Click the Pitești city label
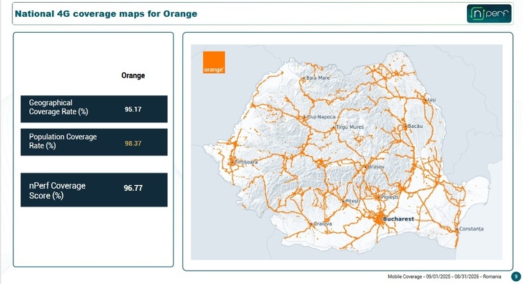522x284 pixels. (353, 201)
